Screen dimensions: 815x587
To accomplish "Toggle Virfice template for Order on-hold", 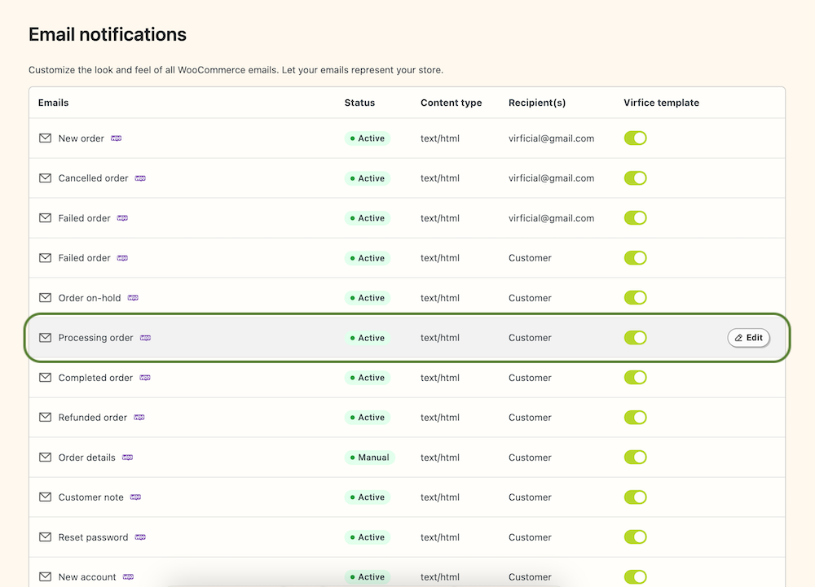I will 635,298.
